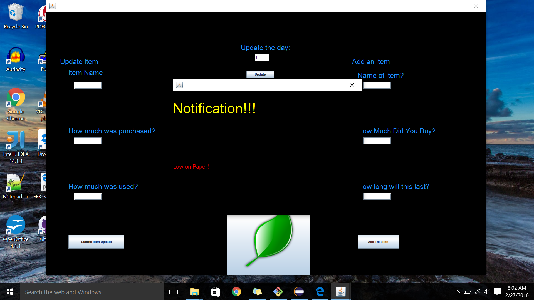Open the Windows Store taskbar icon
This screenshot has width=534, height=300.
[215, 292]
